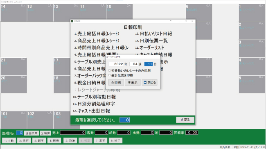Click the 4:販売 function button
Screen dimensions: 266x149
[54, 140]
